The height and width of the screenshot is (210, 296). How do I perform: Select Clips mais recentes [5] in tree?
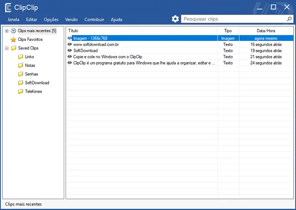37,31
